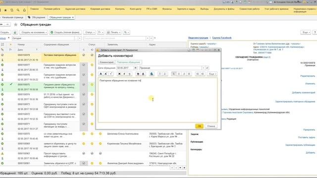
Task: Open the Еще dropdown at the list's right
Action: (306, 32)
